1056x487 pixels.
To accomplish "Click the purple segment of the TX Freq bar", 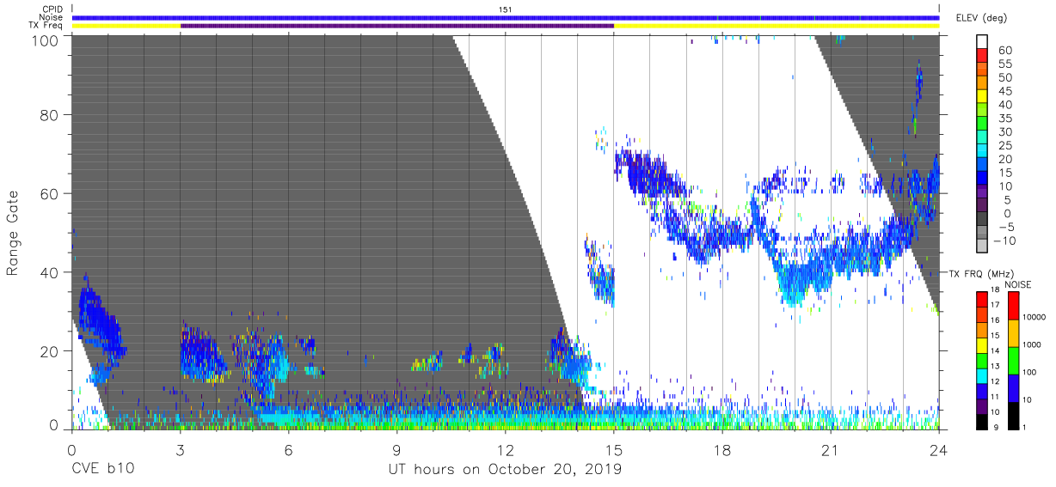I will coord(397,26).
